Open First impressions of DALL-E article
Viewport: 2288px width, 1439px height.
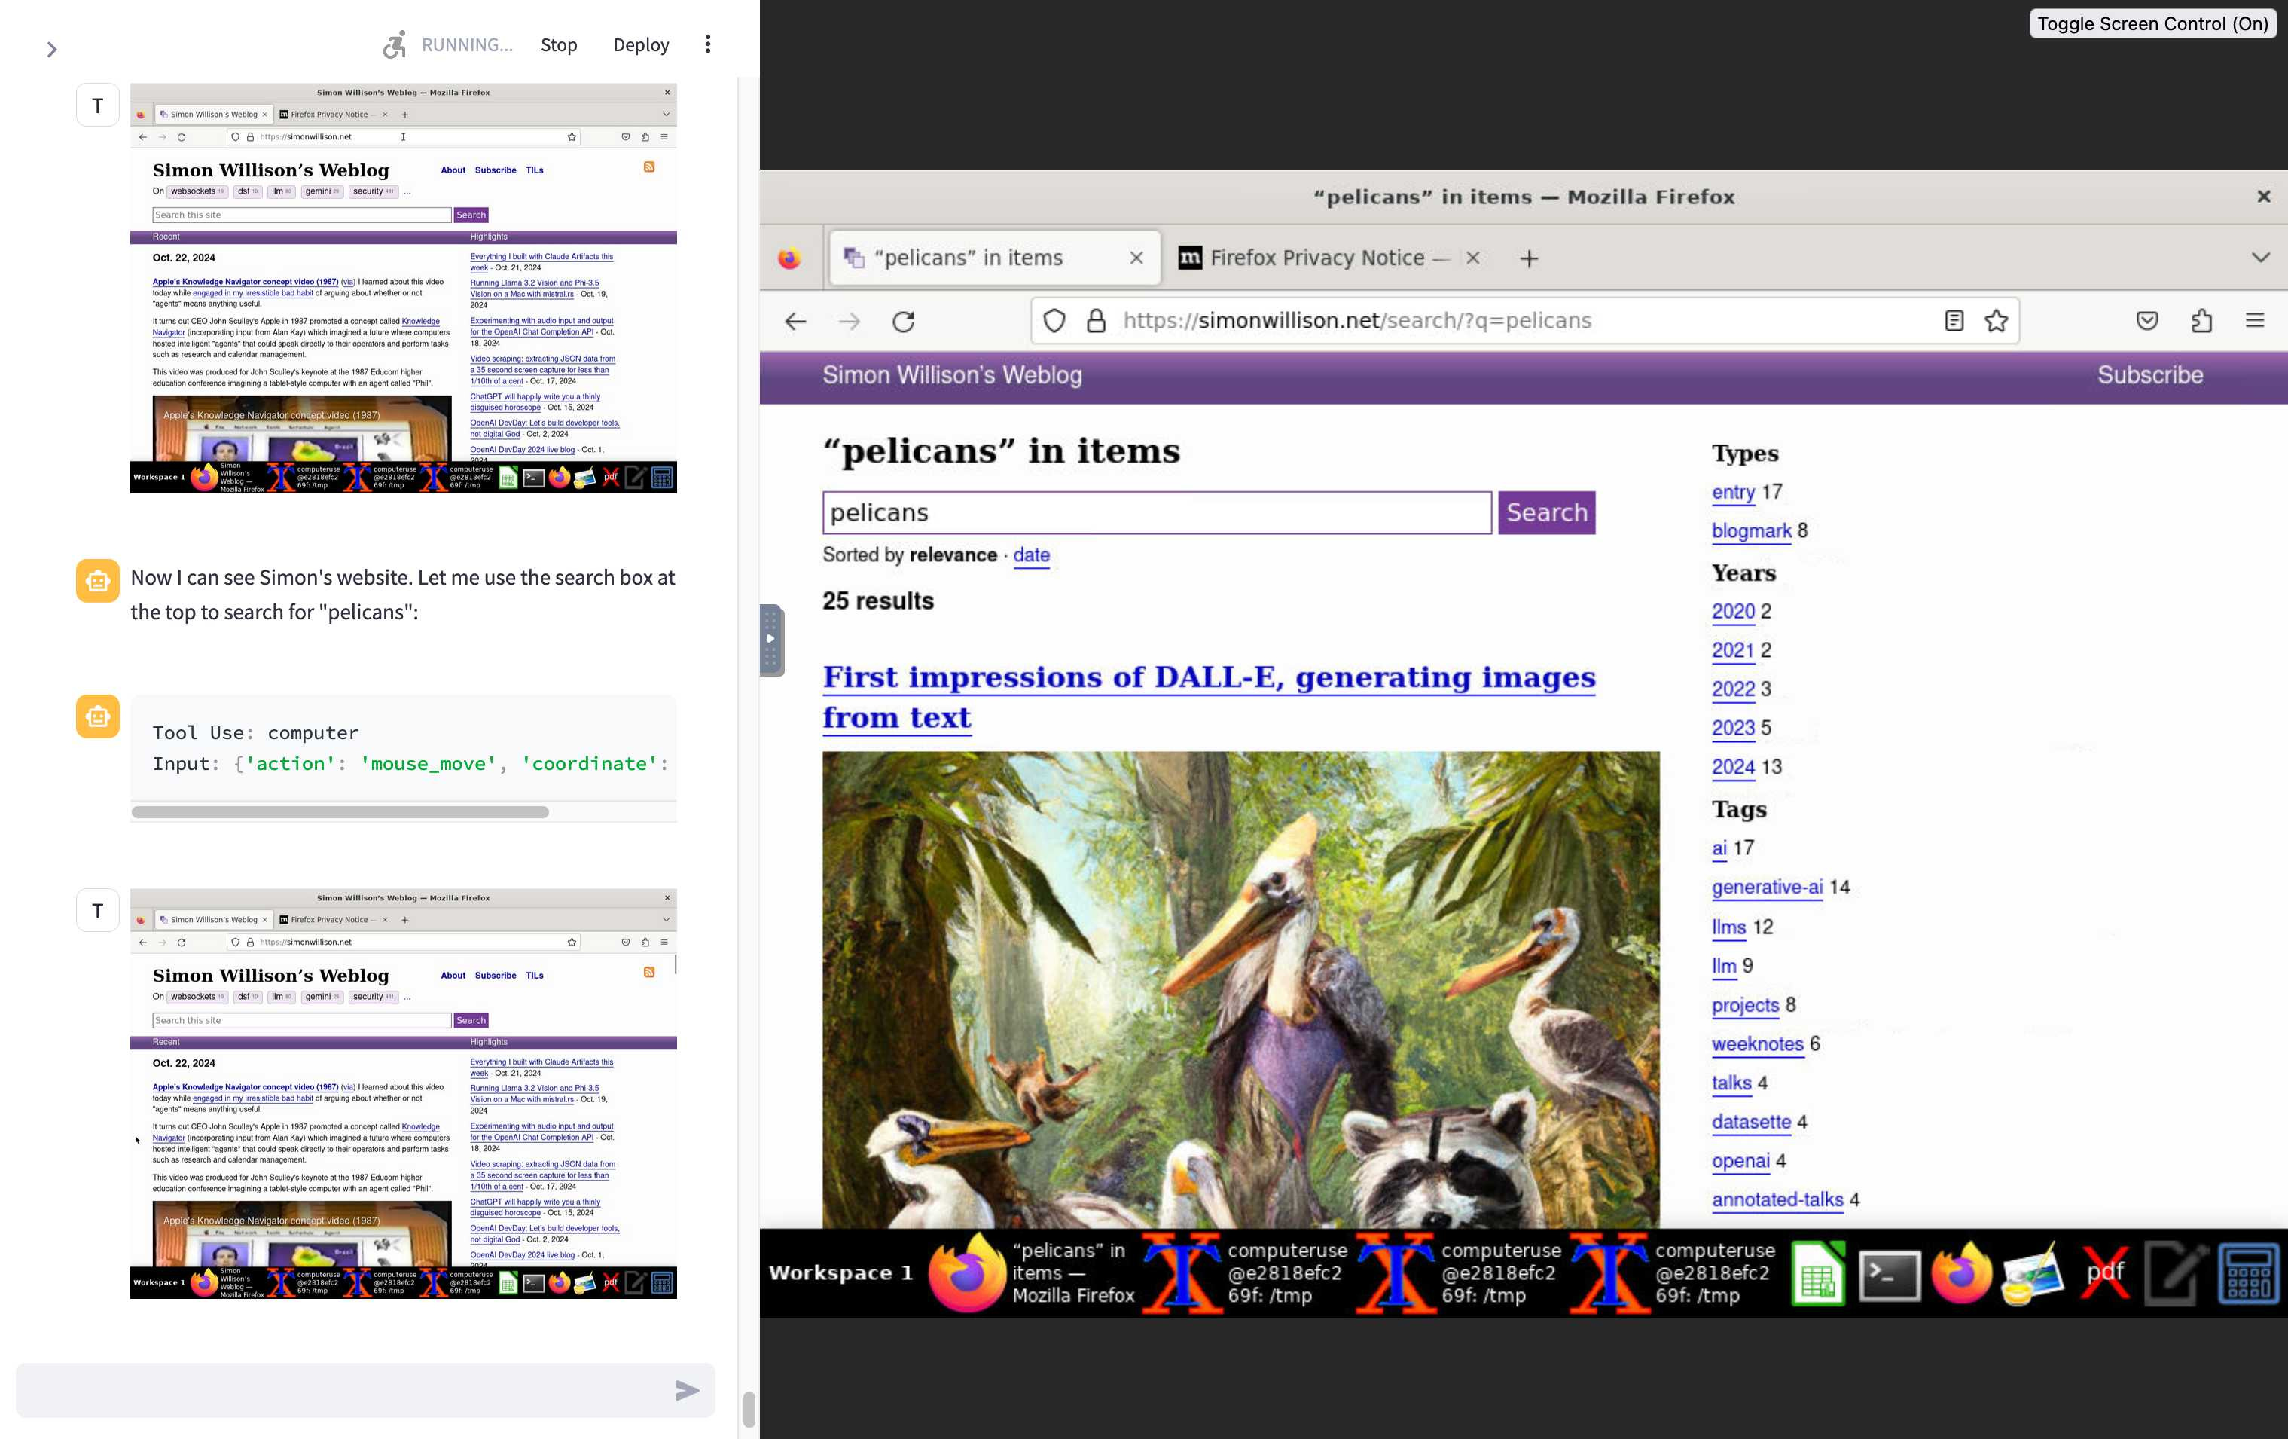1208,697
